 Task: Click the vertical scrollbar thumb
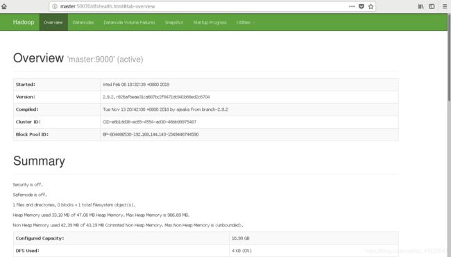point(449,57)
